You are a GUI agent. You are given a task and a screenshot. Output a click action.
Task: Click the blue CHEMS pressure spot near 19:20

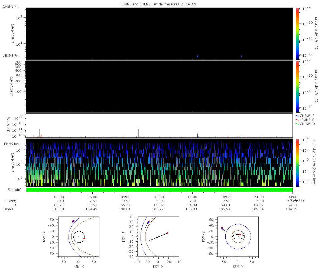241,56
